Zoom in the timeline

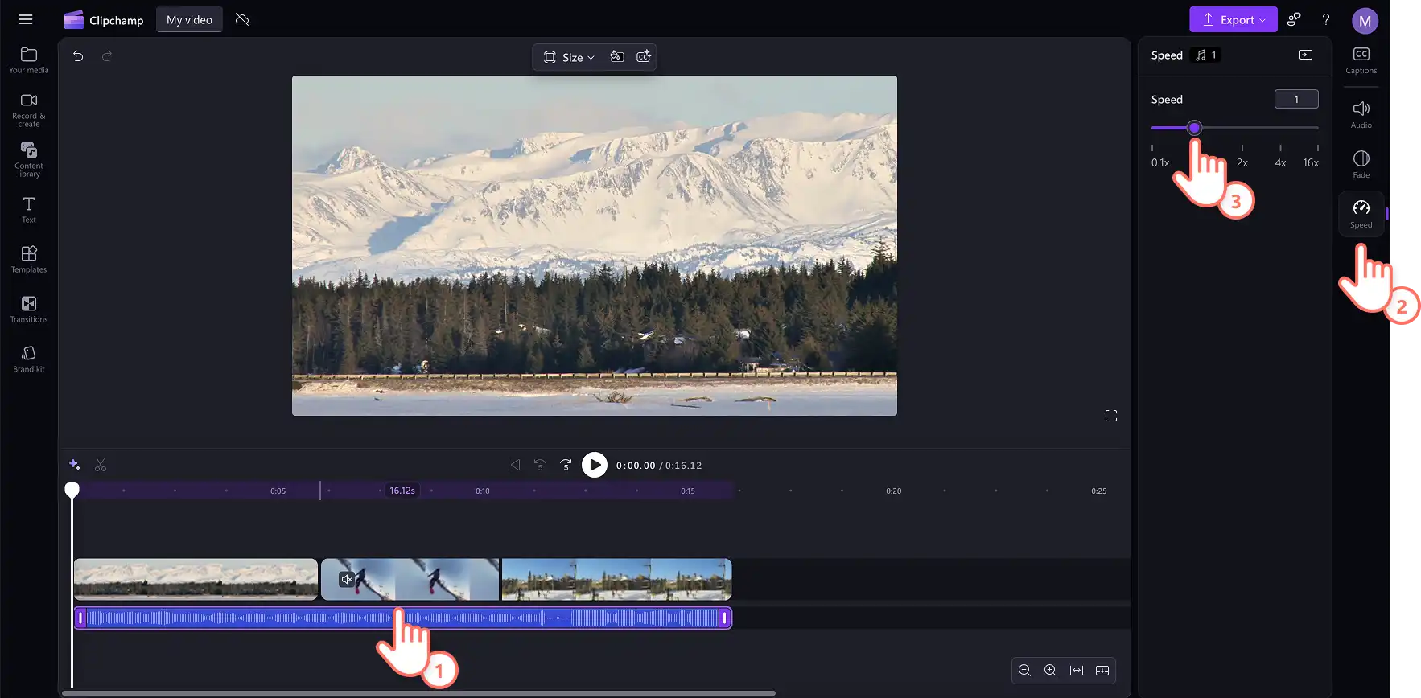coord(1050,670)
